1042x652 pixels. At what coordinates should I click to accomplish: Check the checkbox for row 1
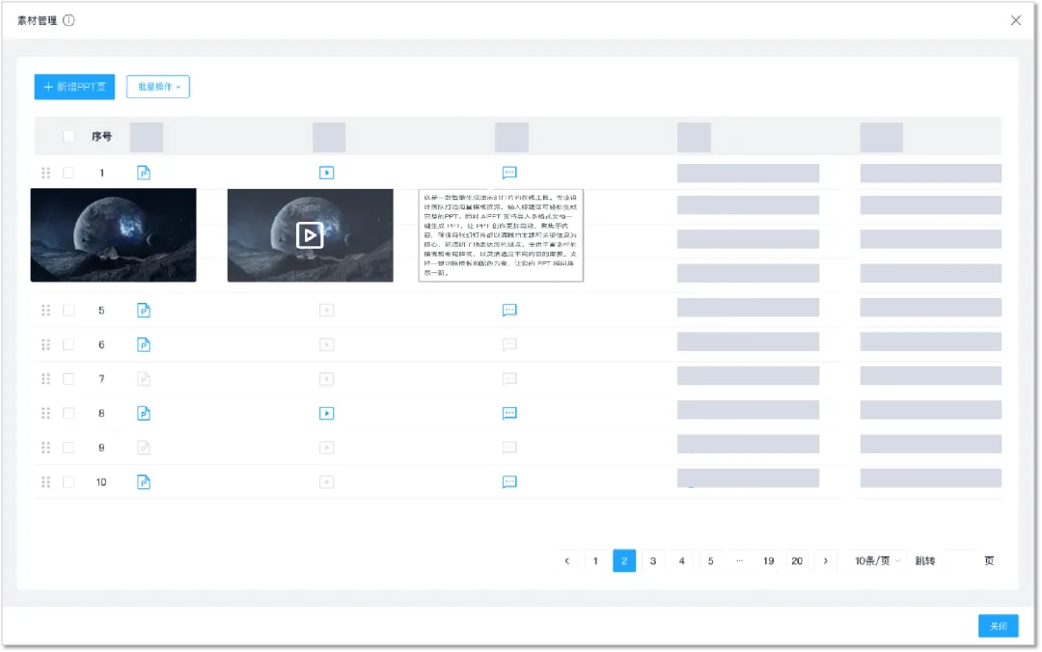point(69,173)
